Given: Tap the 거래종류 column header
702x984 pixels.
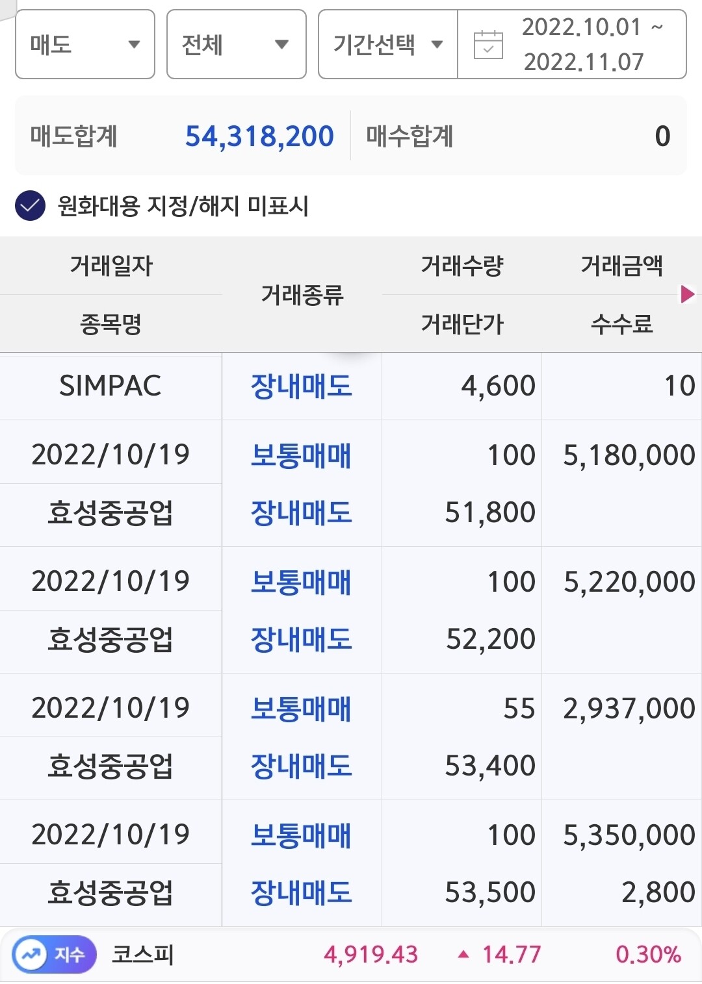Looking at the screenshot, I should pyautogui.click(x=302, y=294).
